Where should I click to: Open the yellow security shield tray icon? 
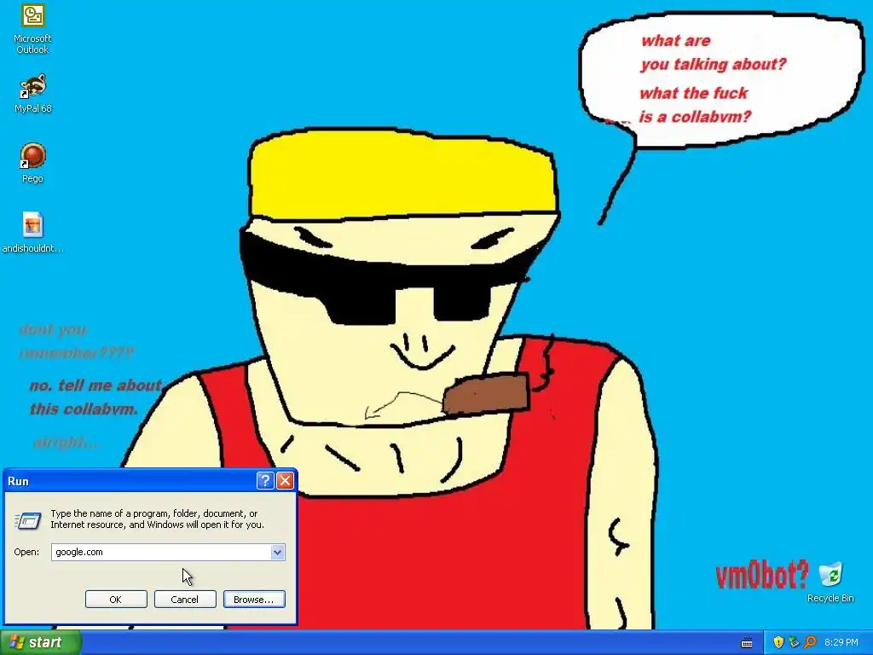[x=778, y=642]
